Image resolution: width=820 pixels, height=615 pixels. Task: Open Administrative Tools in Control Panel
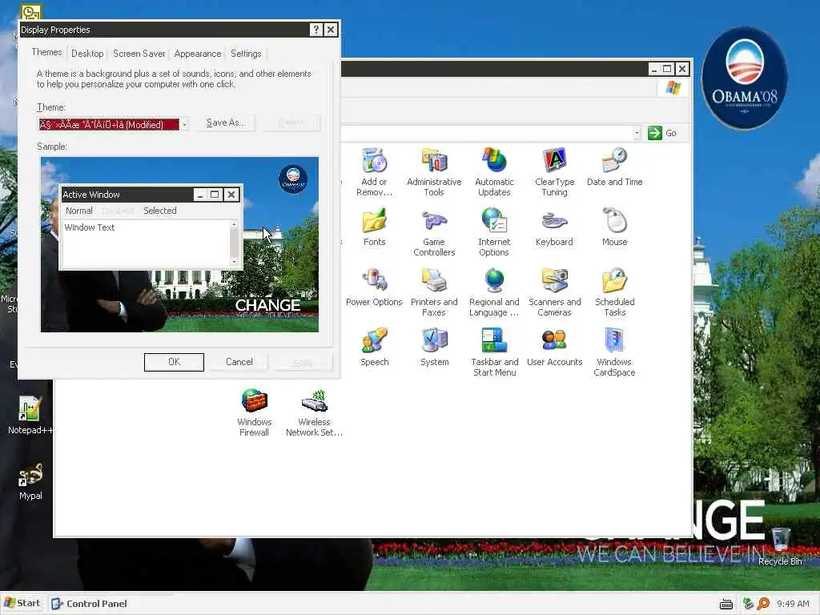coord(434,172)
